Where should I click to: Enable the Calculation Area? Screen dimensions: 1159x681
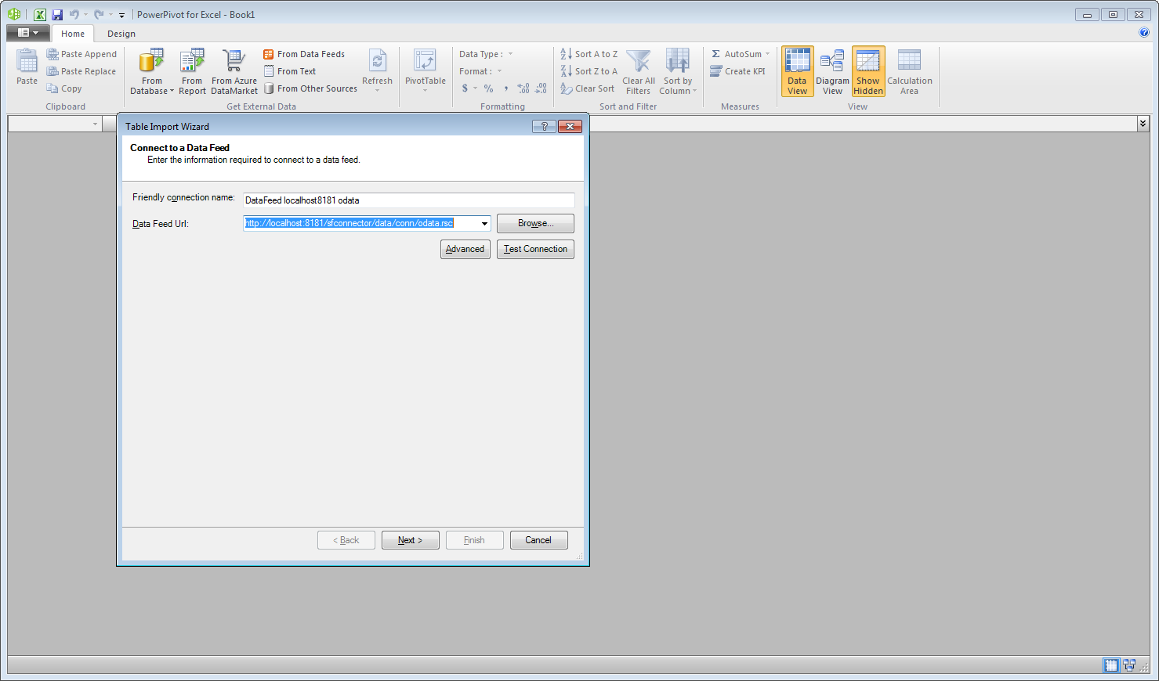coord(909,70)
